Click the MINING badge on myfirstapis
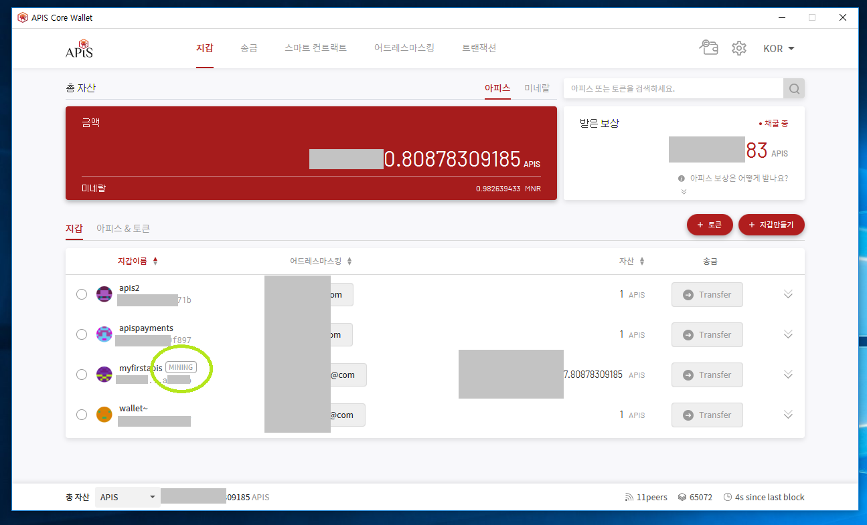The image size is (867, 525). tap(181, 367)
